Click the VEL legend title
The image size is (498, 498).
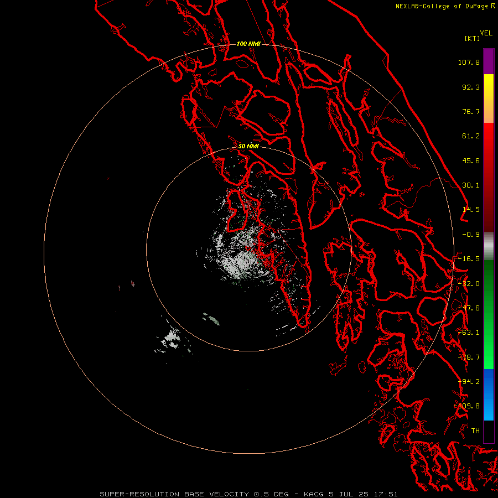486,33
